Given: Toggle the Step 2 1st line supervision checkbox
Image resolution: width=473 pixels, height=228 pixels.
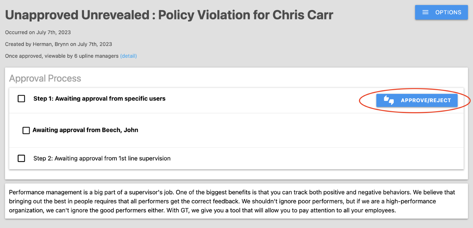Looking at the screenshot, I should coord(21,158).
